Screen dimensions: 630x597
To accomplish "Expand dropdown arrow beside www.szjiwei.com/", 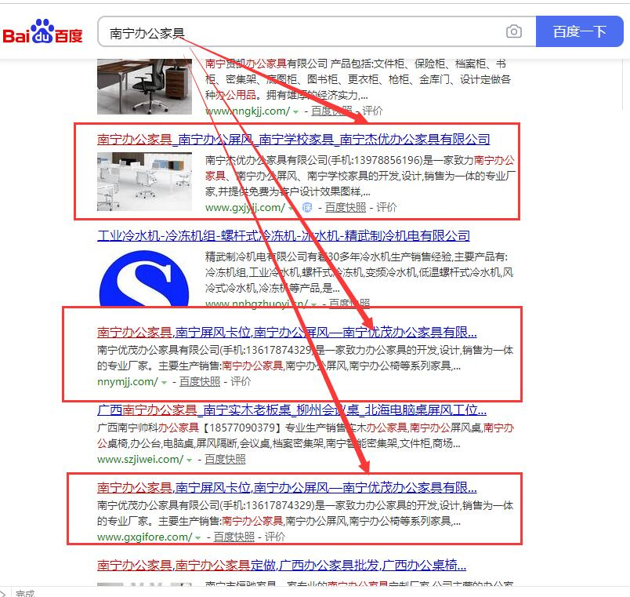I will (190, 460).
